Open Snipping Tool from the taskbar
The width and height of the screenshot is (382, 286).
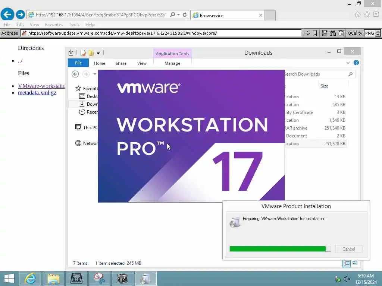(x=99, y=279)
